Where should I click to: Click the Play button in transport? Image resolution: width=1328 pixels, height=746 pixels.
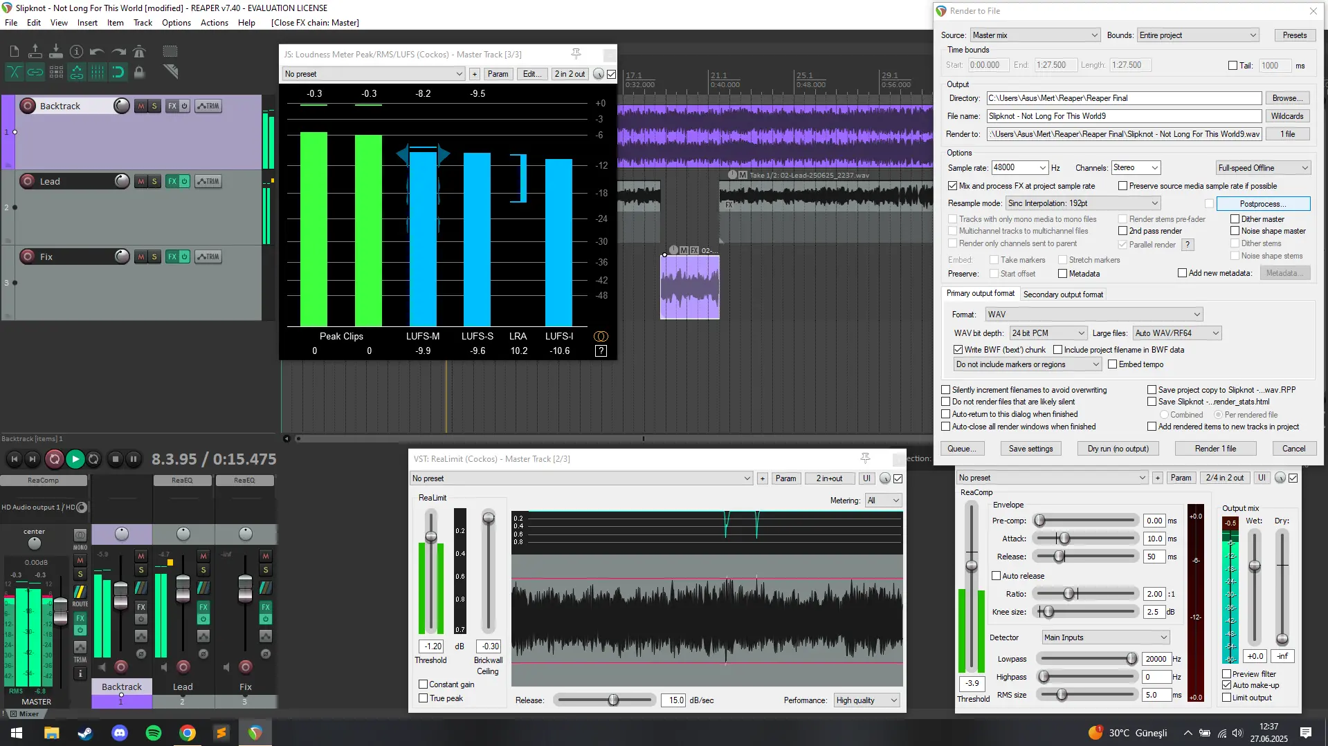[75, 458]
